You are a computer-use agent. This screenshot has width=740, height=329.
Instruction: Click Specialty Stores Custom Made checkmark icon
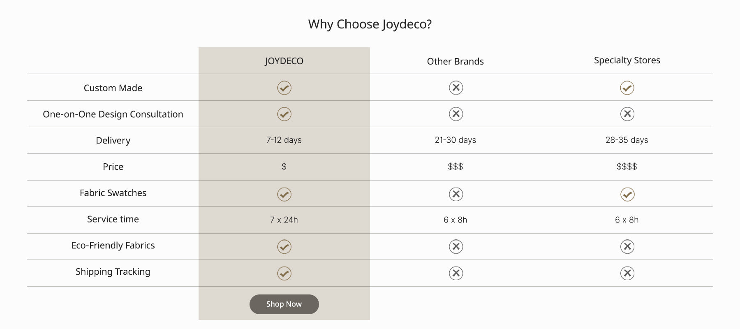tap(627, 88)
